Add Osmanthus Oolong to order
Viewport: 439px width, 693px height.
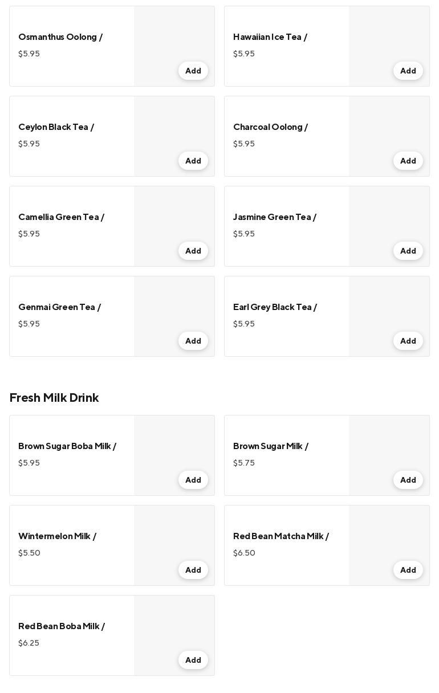(193, 71)
